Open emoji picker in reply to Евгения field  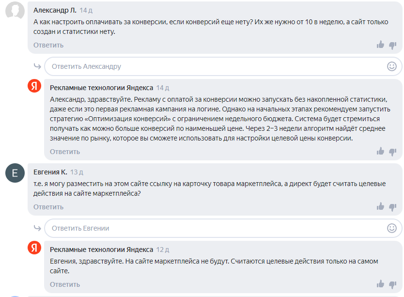392,228
